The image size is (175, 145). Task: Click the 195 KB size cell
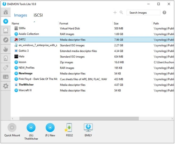click(118, 68)
